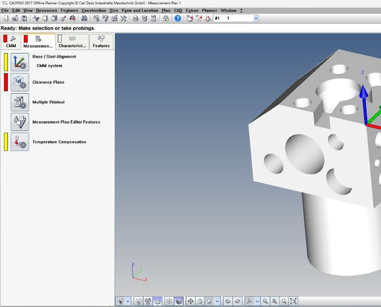
Task: Expand the #1 stylus selection dropdown
Action: [x=256, y=18]
